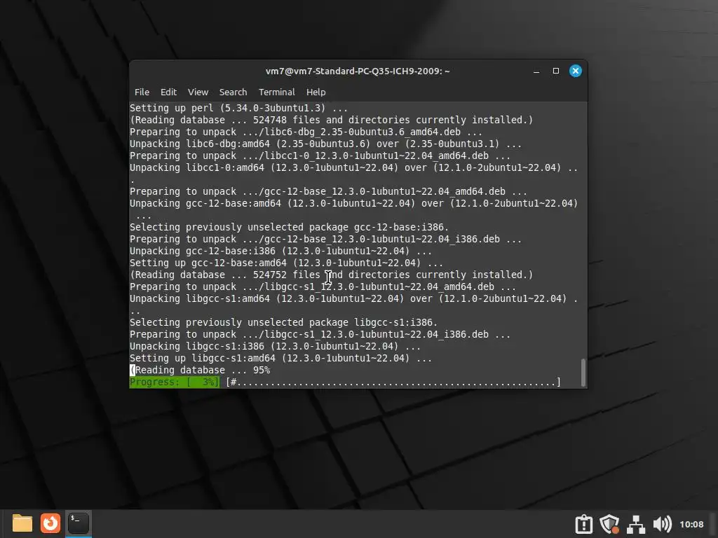This screenshot has height=538, width=718.
Task: Open the Edit menu
Action: point(168,92)
